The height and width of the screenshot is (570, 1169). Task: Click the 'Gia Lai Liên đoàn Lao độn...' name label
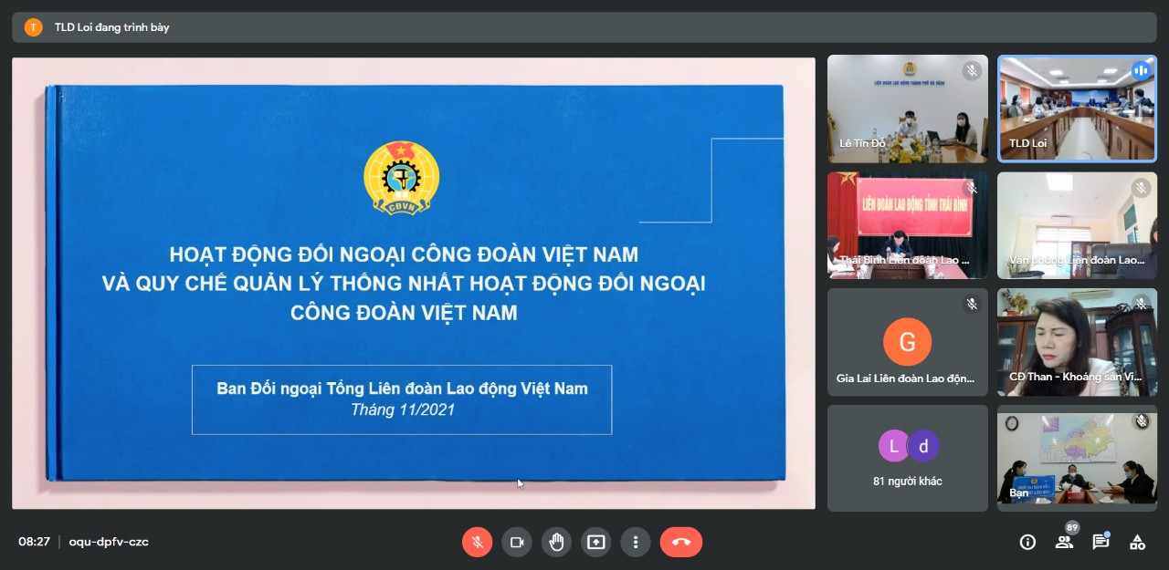coord(906,378)
